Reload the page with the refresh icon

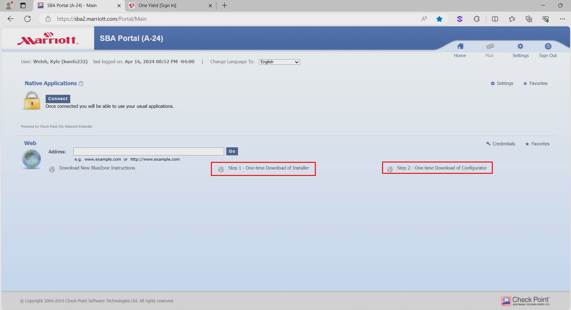point(28,19)
